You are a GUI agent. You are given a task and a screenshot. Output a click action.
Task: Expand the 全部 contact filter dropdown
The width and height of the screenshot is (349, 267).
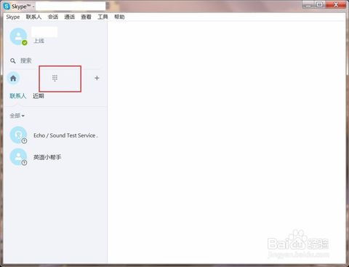(x=17, y=116)
